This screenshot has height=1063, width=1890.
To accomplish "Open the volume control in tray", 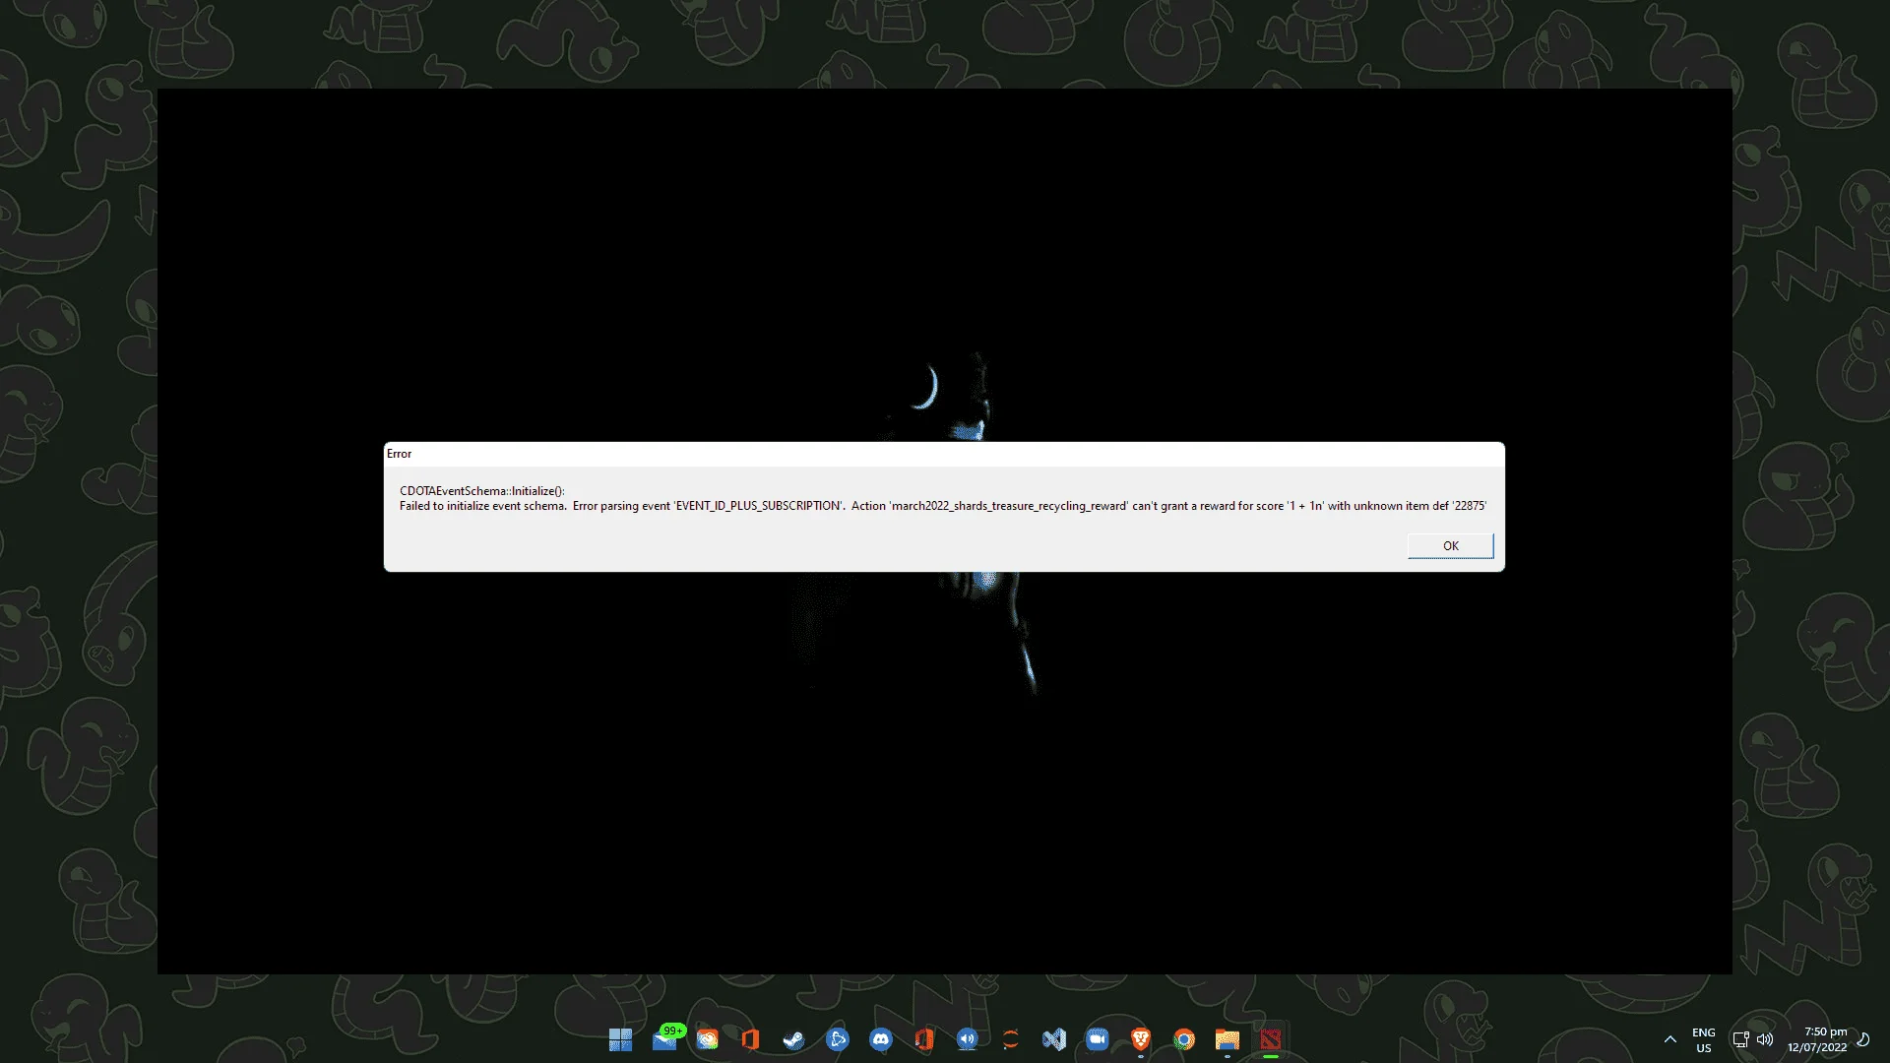I will coord(1765,1039).
